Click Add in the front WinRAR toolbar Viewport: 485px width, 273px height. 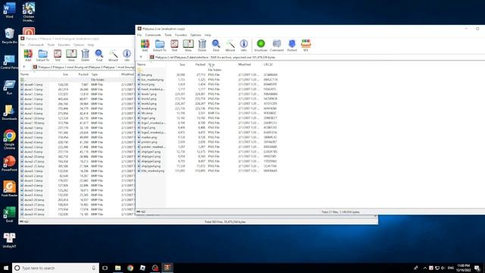pyautogui.click(x=145, y=45)
